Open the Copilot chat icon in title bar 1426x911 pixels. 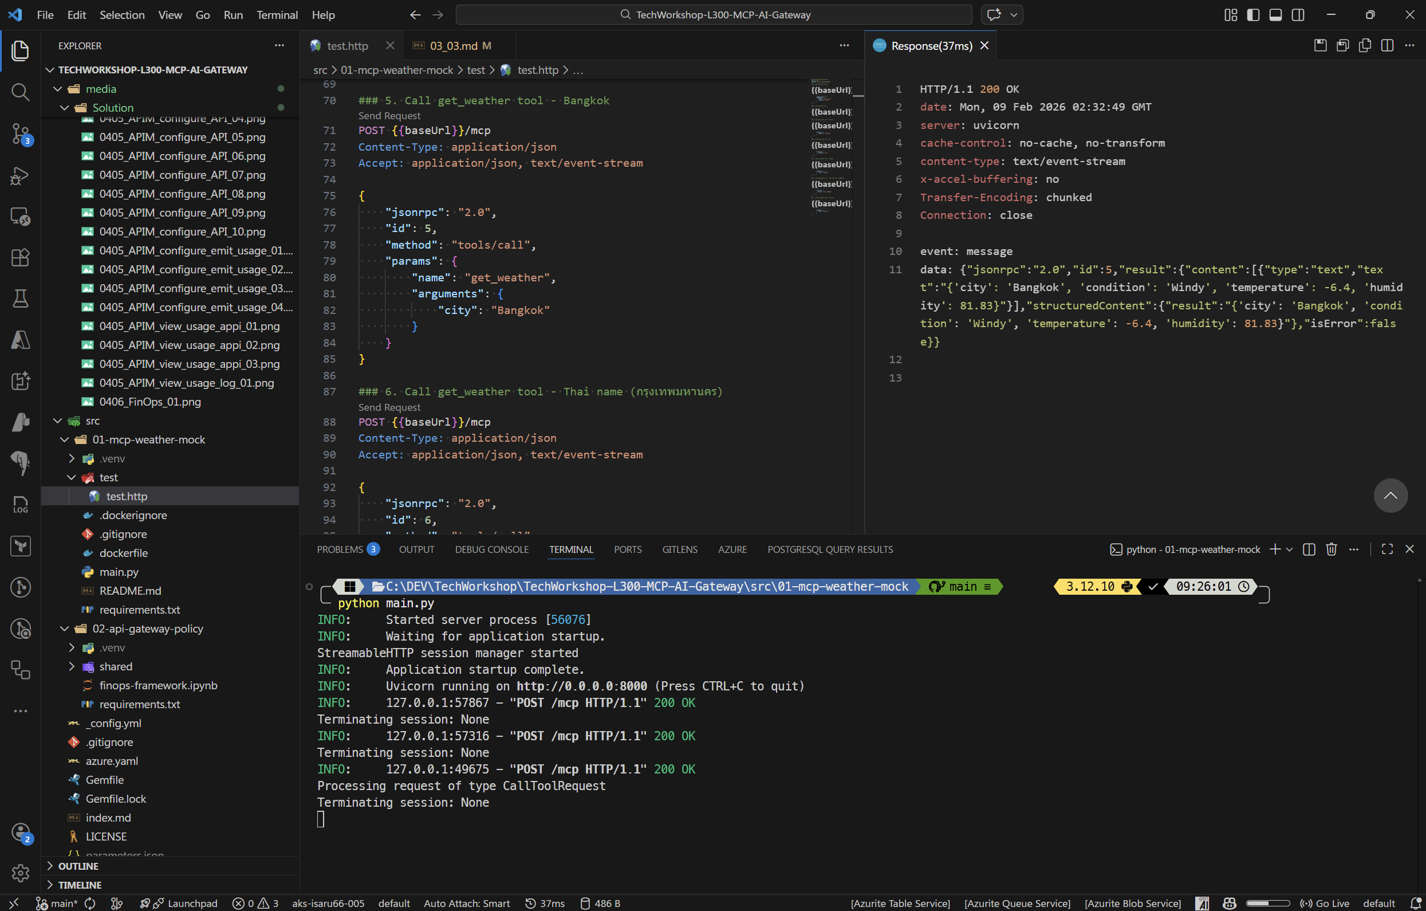994,15
